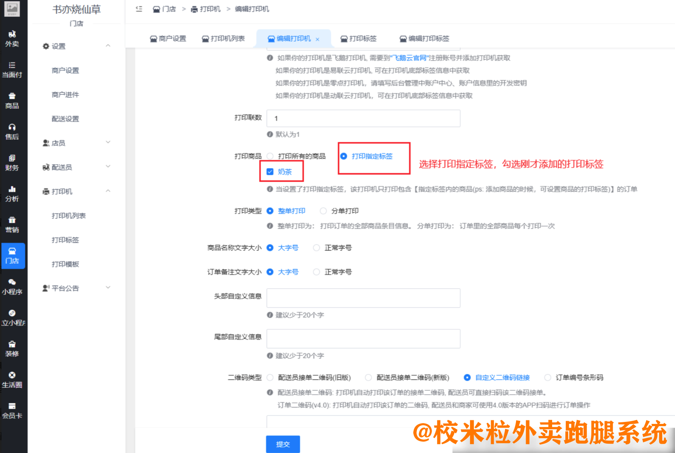Click the 小程序 mini-program icon
This screenshot has height=453, width=675.
(13, 286)
